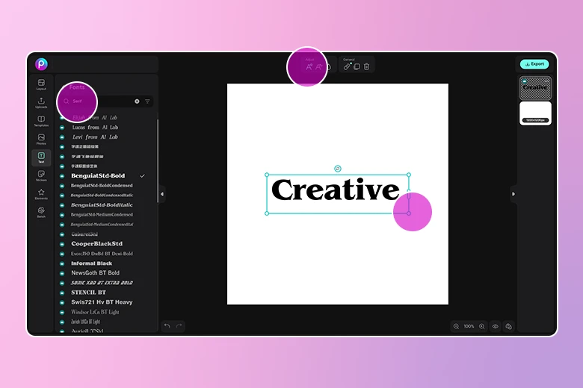Select the Text tool in the sidebar

41,157
